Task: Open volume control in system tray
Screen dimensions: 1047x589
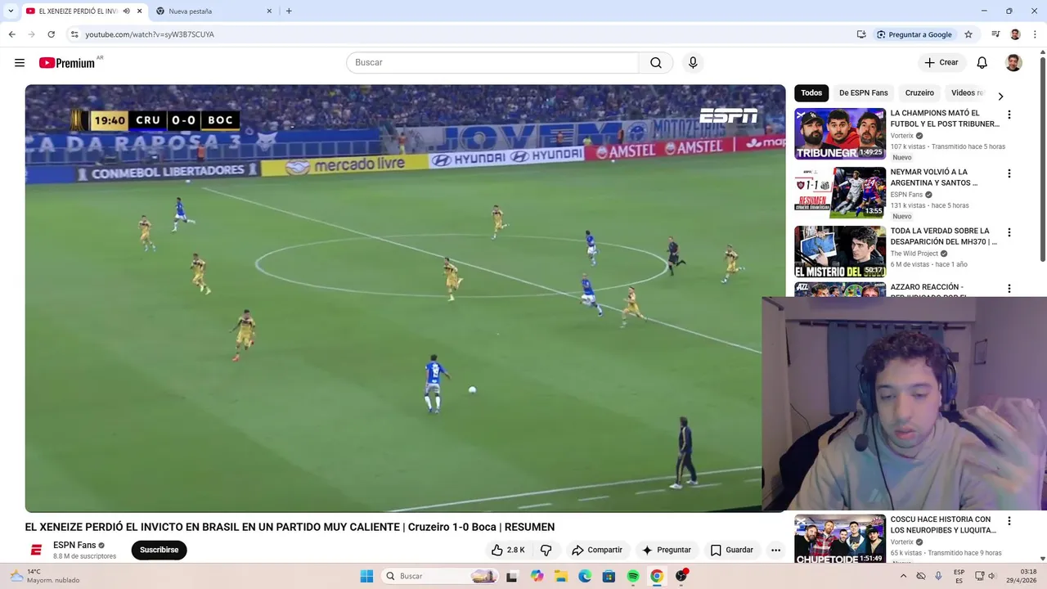Action: click(x=992, y=576)
